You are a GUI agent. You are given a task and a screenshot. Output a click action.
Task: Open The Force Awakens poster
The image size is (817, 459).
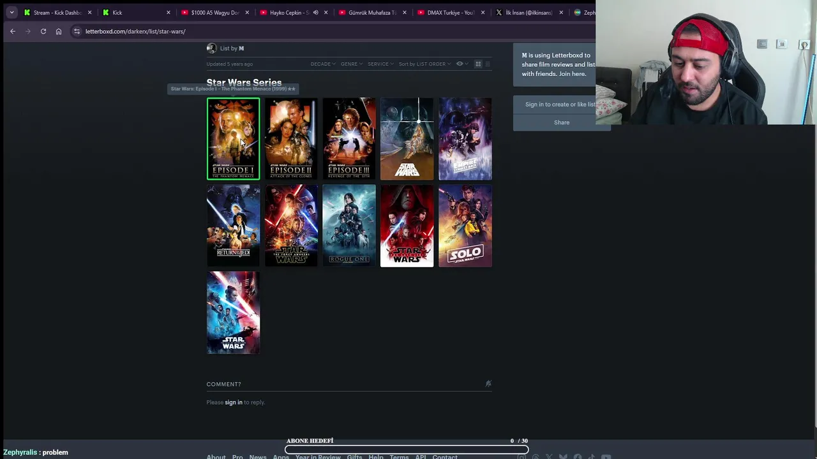(291, 226)
